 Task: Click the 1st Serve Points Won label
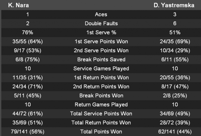tap(101, 42)
